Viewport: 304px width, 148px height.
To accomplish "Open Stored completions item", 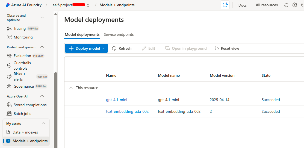I will (26, 105).
